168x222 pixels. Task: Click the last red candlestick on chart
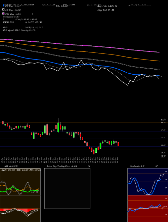click(x=118, y=144)
